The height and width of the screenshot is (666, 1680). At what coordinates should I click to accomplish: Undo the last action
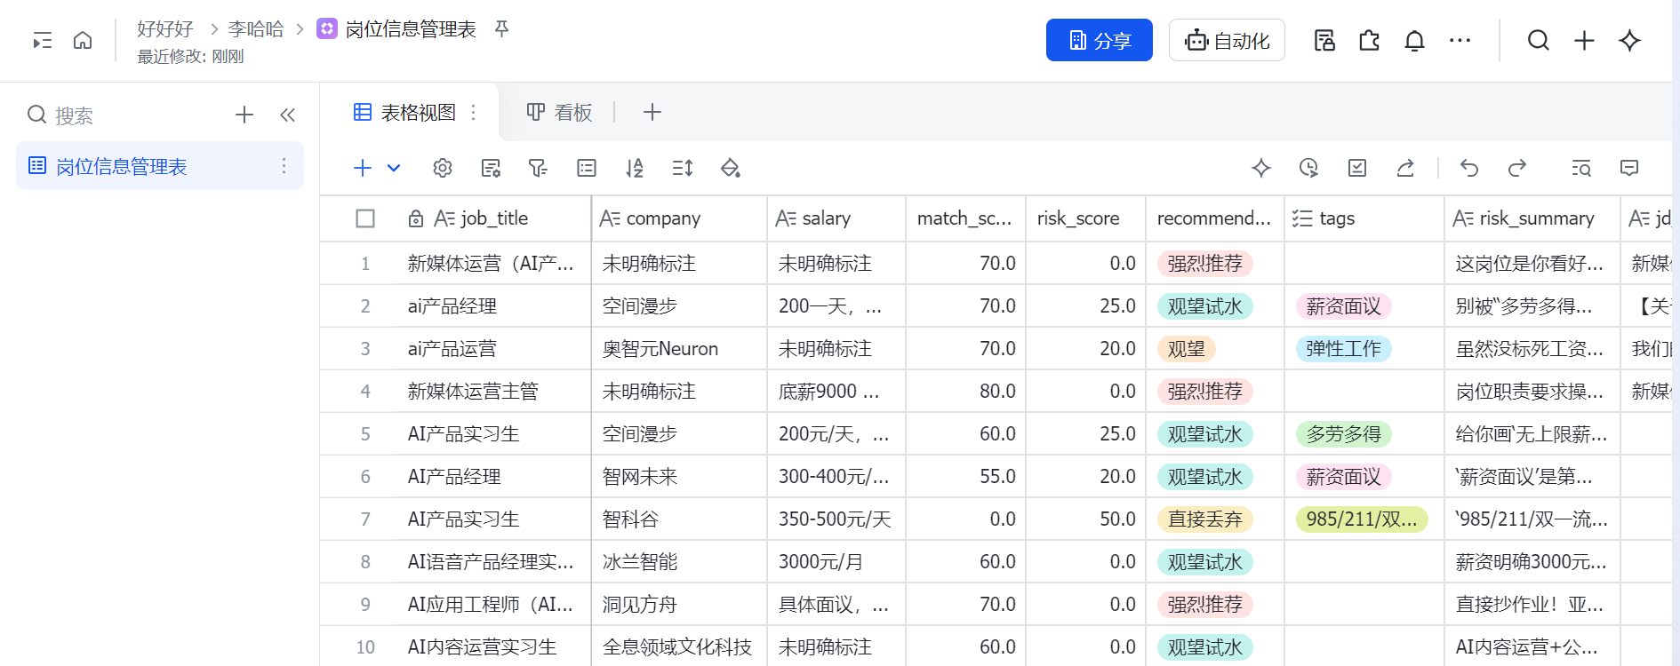coord(1469,168)
